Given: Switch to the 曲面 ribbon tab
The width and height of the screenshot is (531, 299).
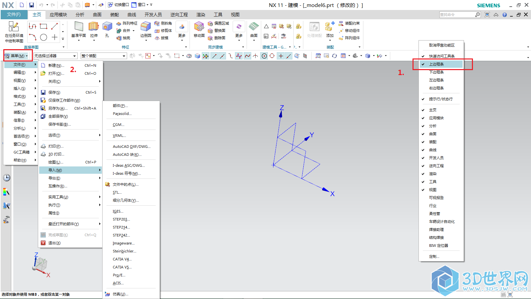Looking at the screenshot, I should click(x=97, y=15).
